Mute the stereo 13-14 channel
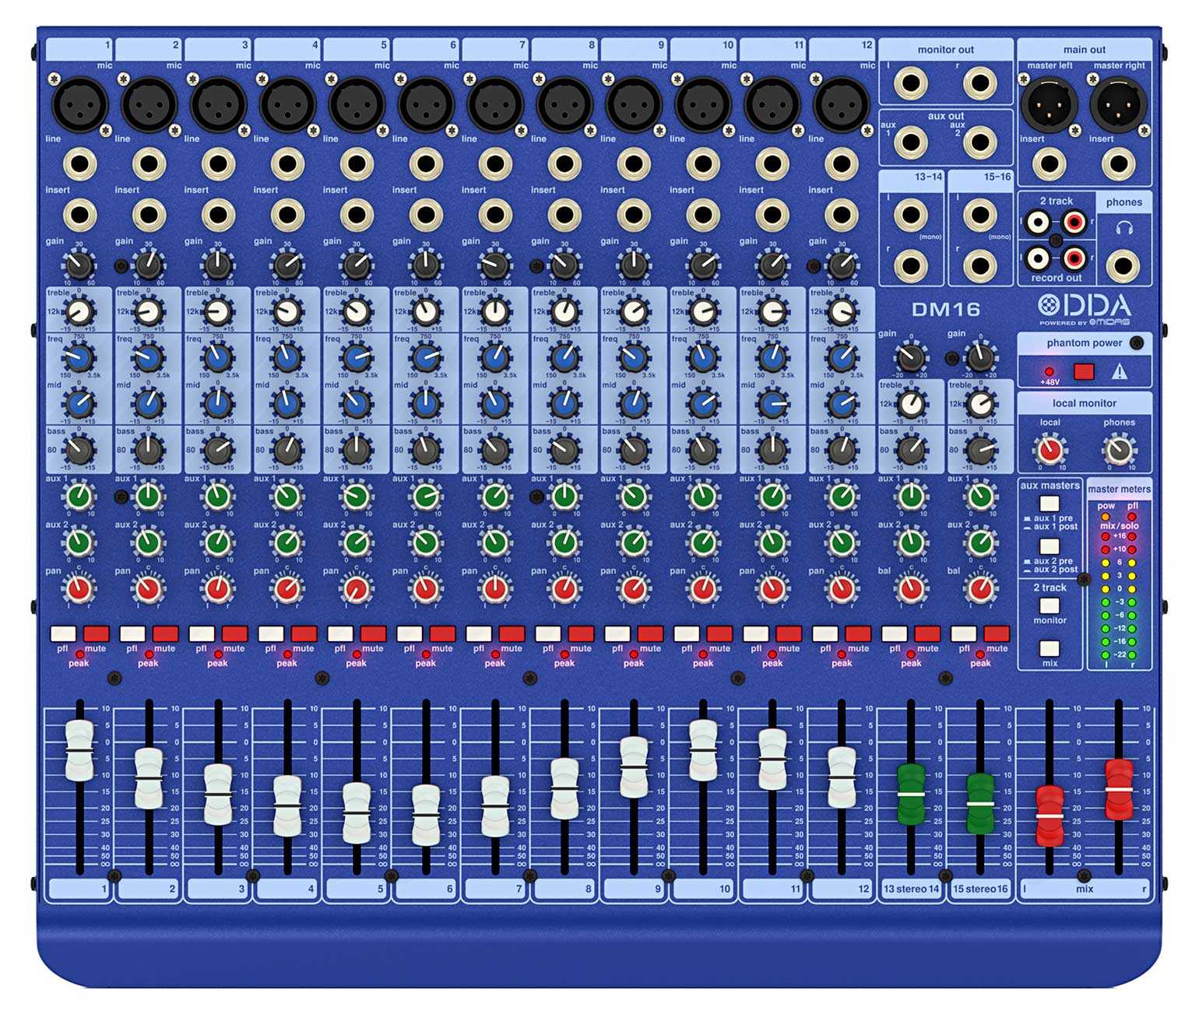This screenshot has height=1014, width=1199. [x=927, y=633]
